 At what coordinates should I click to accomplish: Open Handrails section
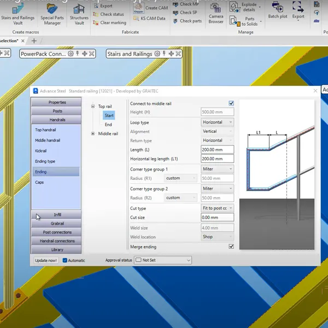click(56, 120)
